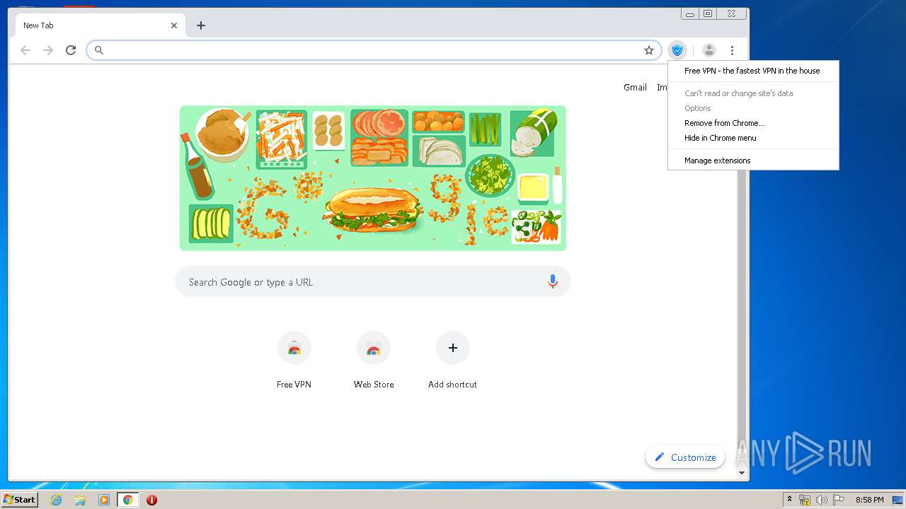Click the greyed Options menu entry
Viewport: 906px width, 509px height.
(x=753, y=108)
